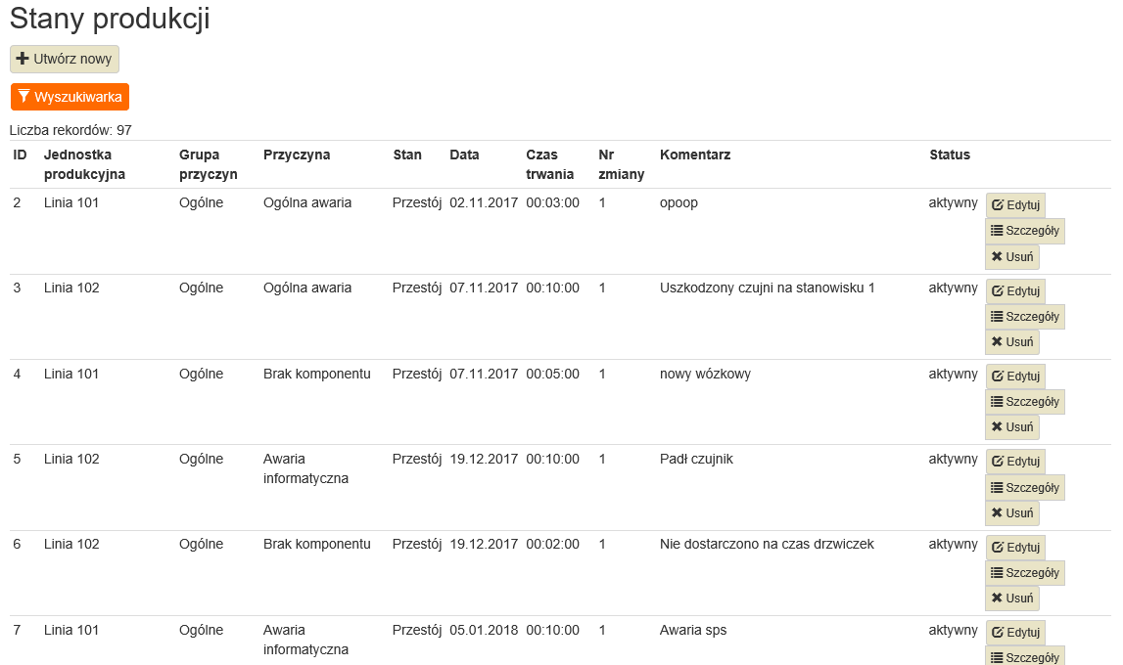Show Szczegóły for record ID 6
The width and height of the screenshot is (1123, 665).
point(1025,573)
